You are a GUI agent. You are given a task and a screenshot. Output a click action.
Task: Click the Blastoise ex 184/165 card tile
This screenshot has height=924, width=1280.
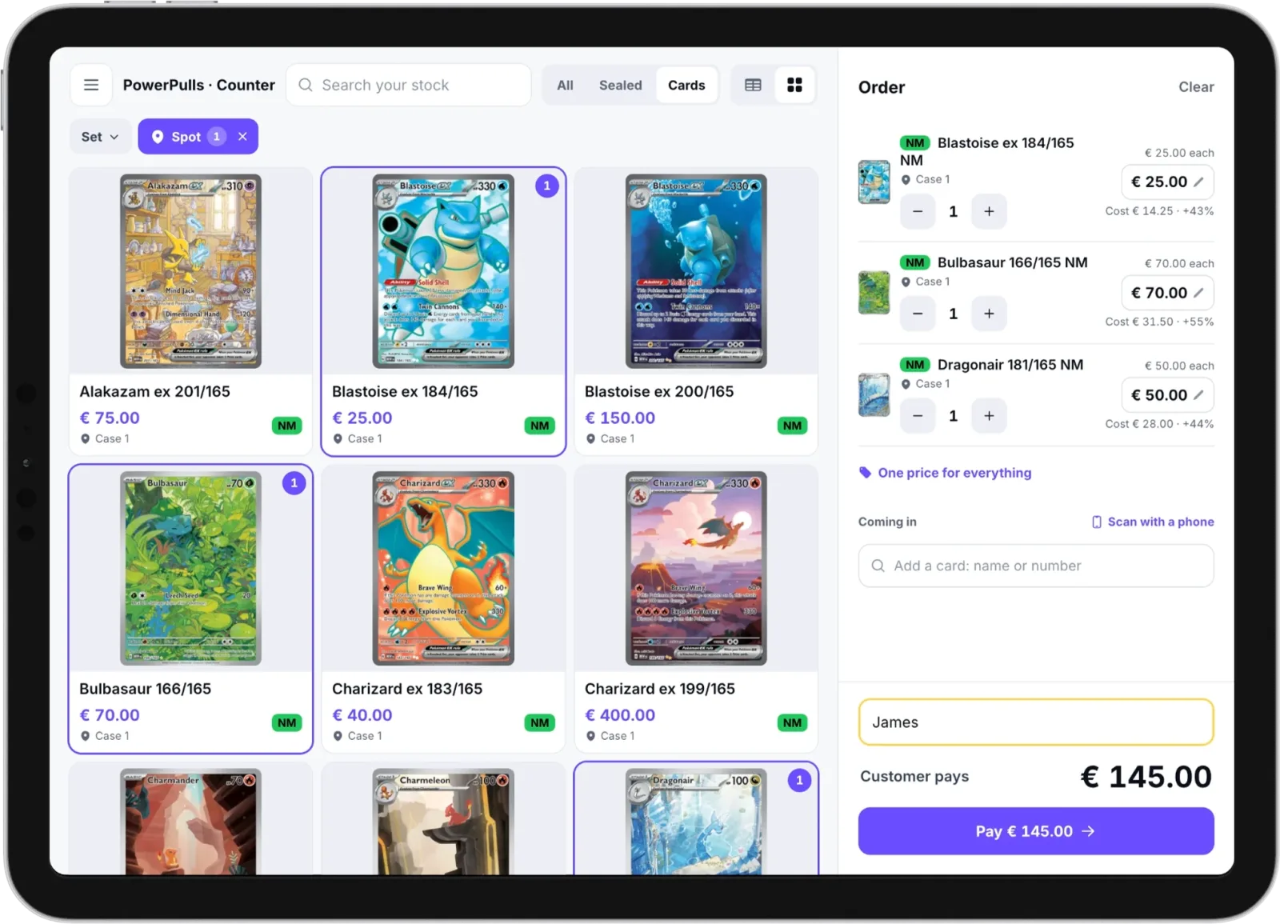coord(443,311)
